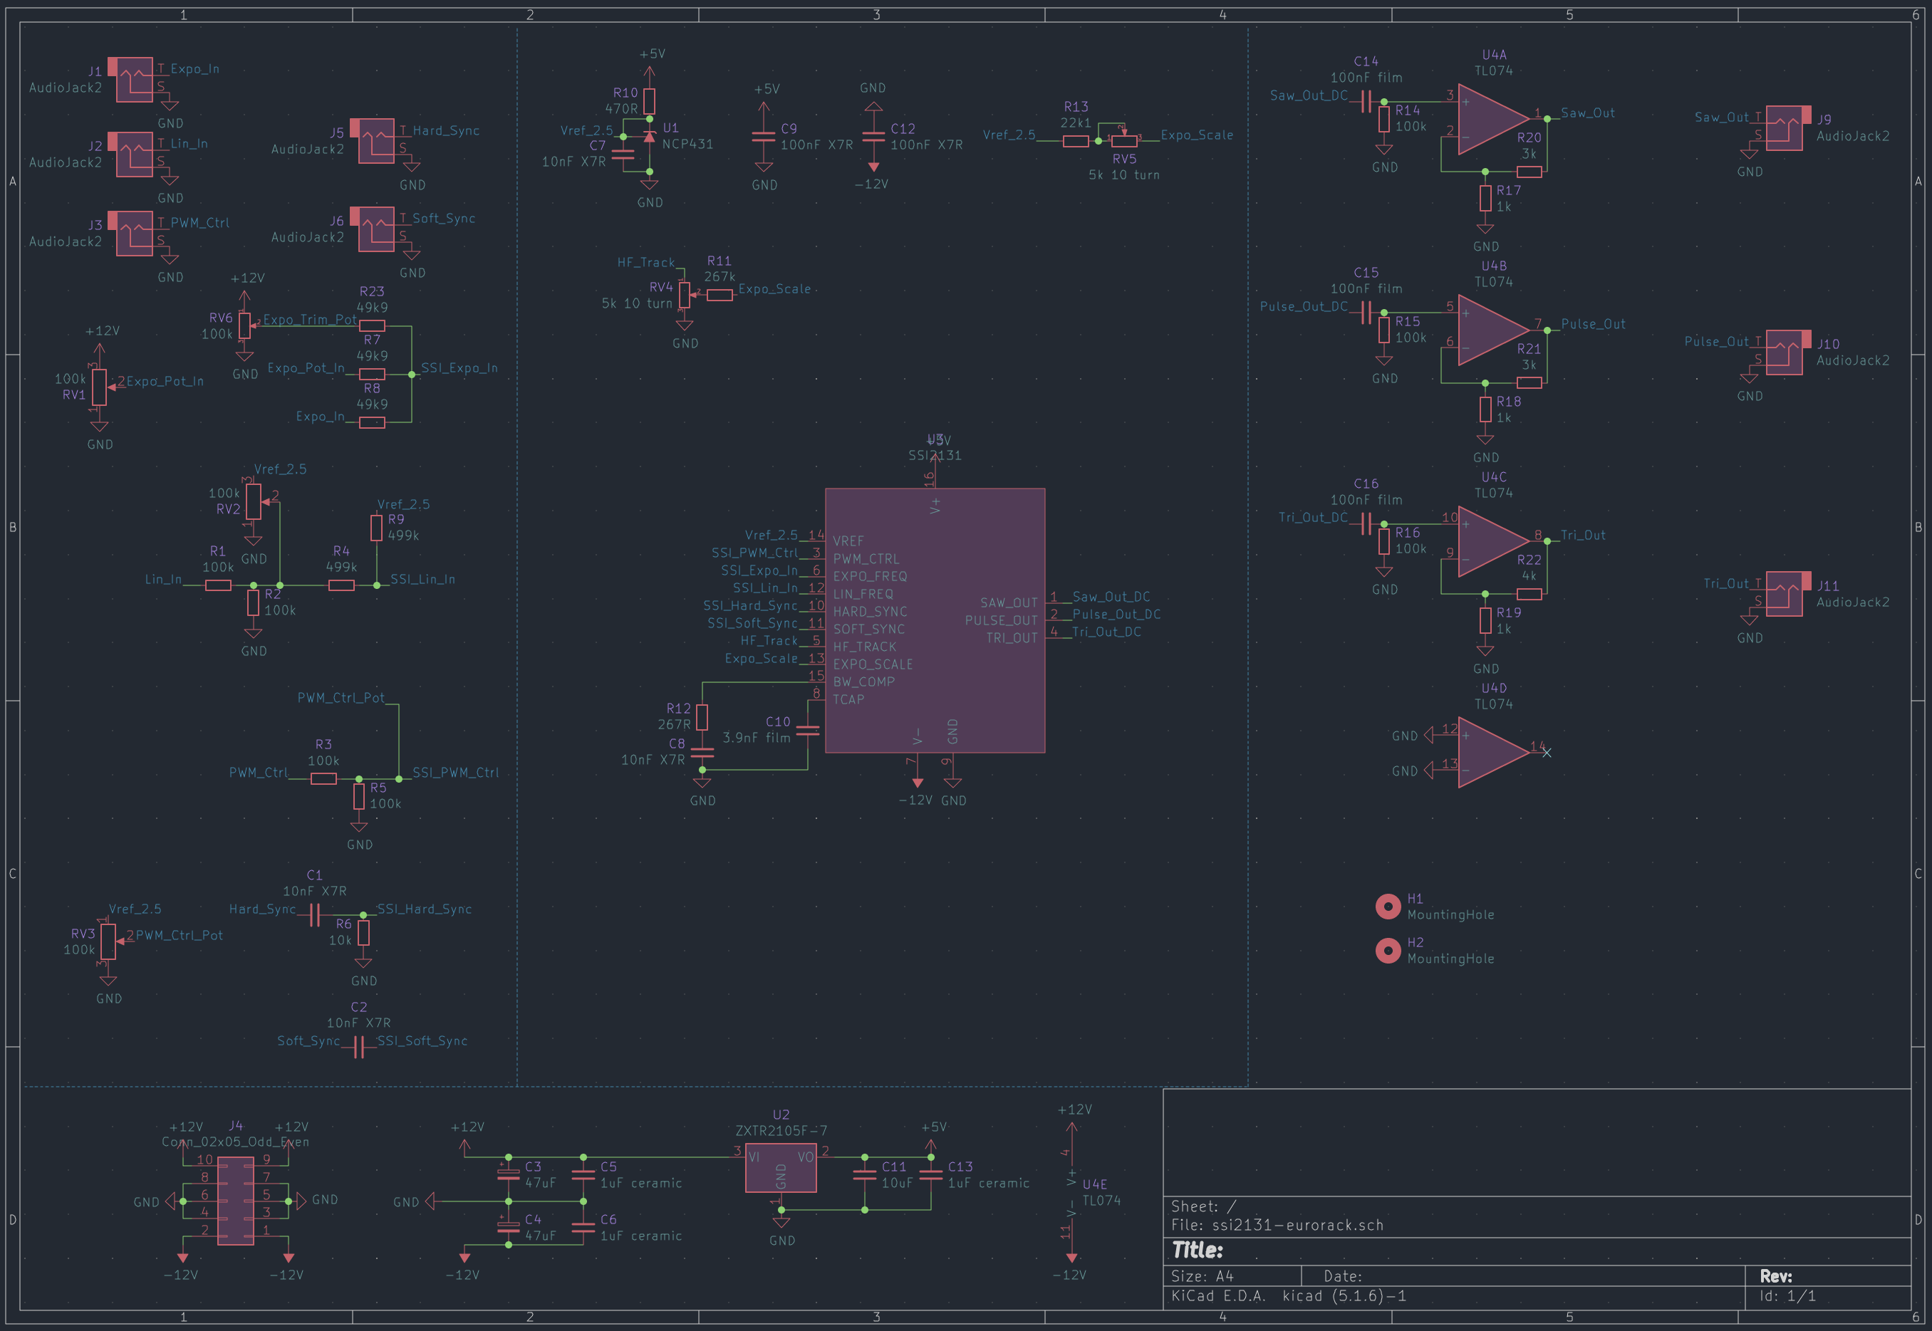Select the U1 NCP431 reference symbol
The height and width of the screenshot is (1331, 1932).
649,136
